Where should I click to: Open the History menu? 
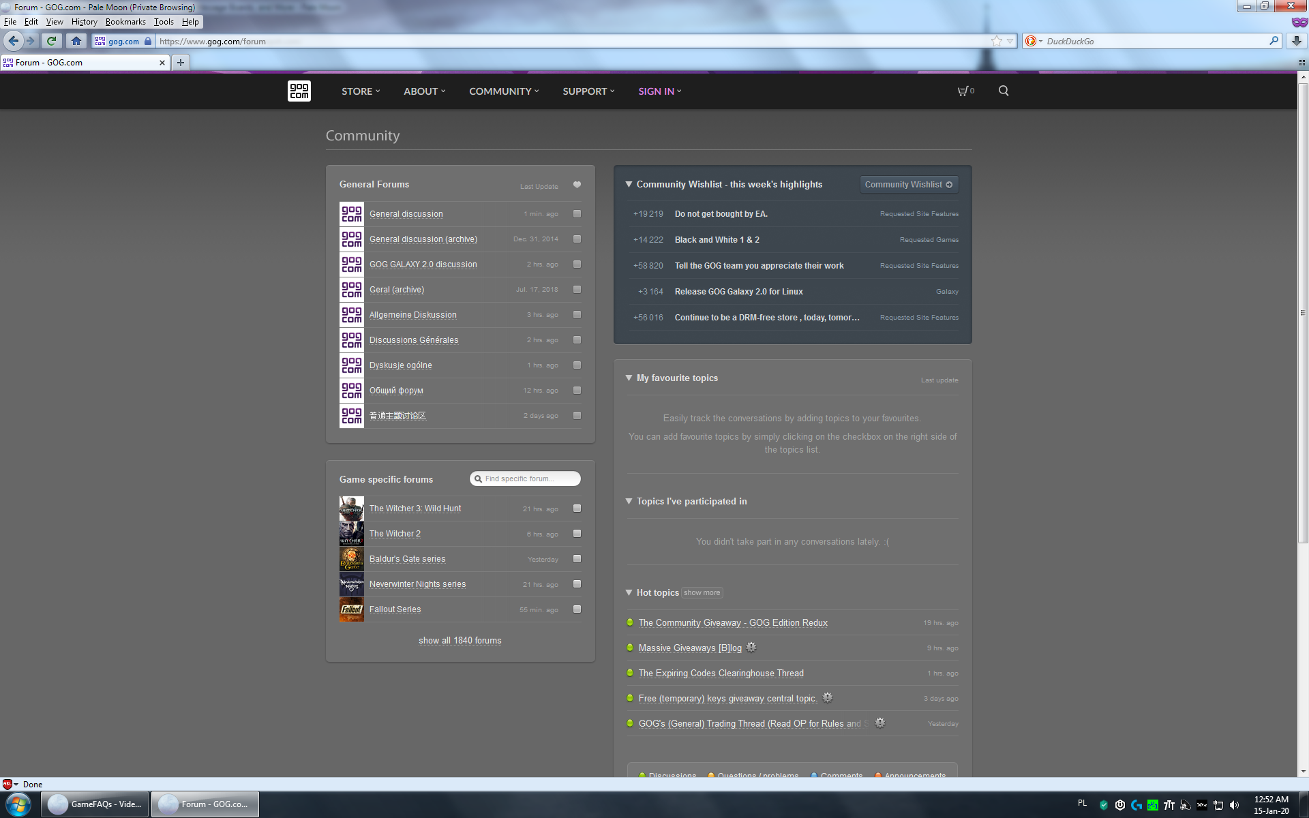coord(84,22)
